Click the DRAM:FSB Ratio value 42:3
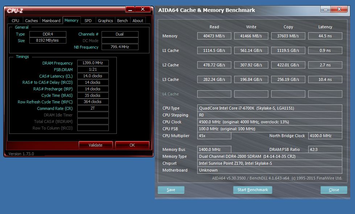355x214 pixels. [325, 149]
